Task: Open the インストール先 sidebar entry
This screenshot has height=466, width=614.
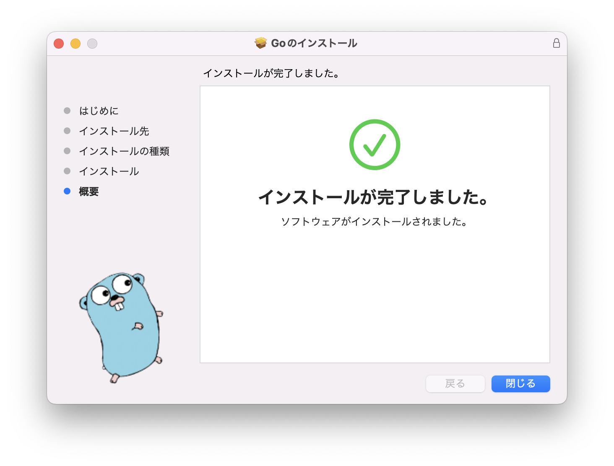Action: click(x=114, y=131)
